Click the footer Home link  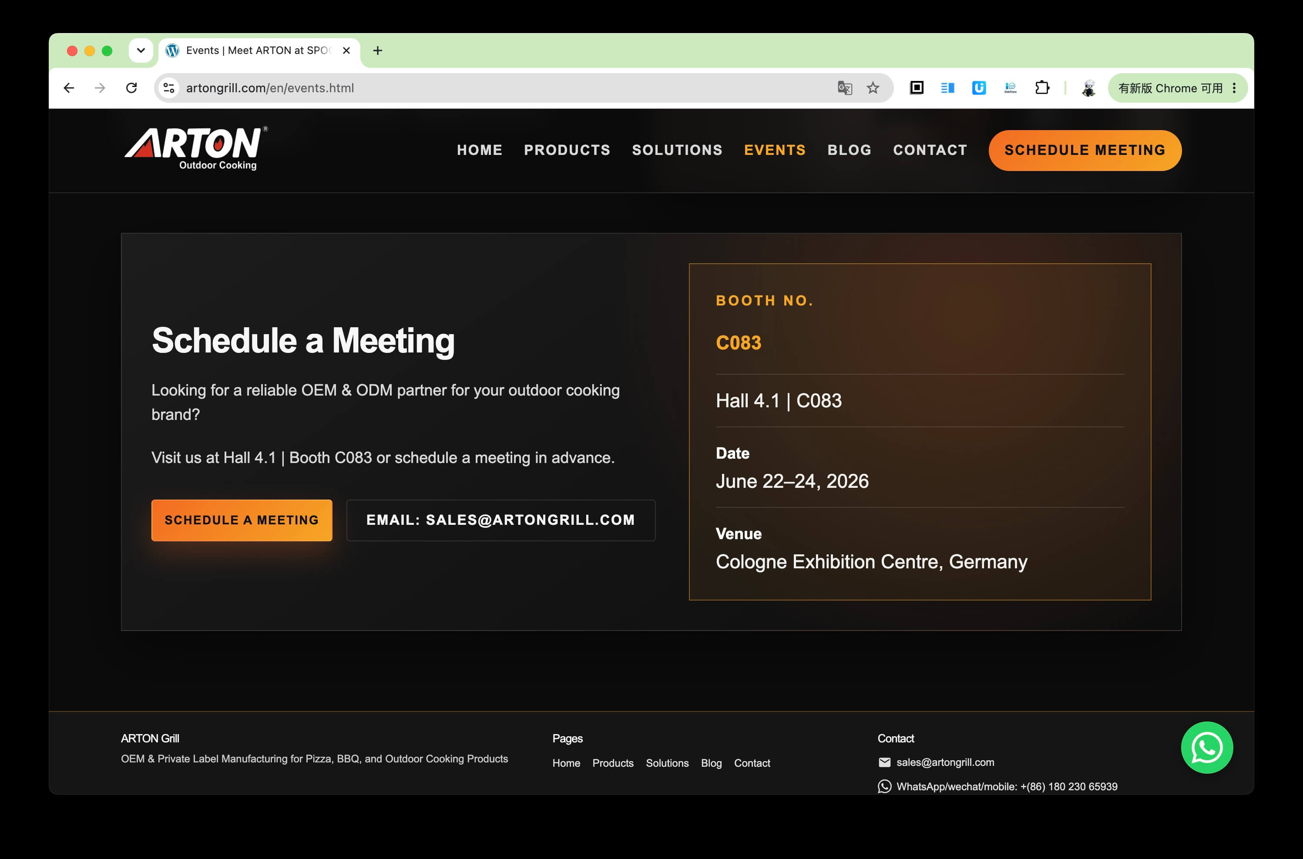566,762
